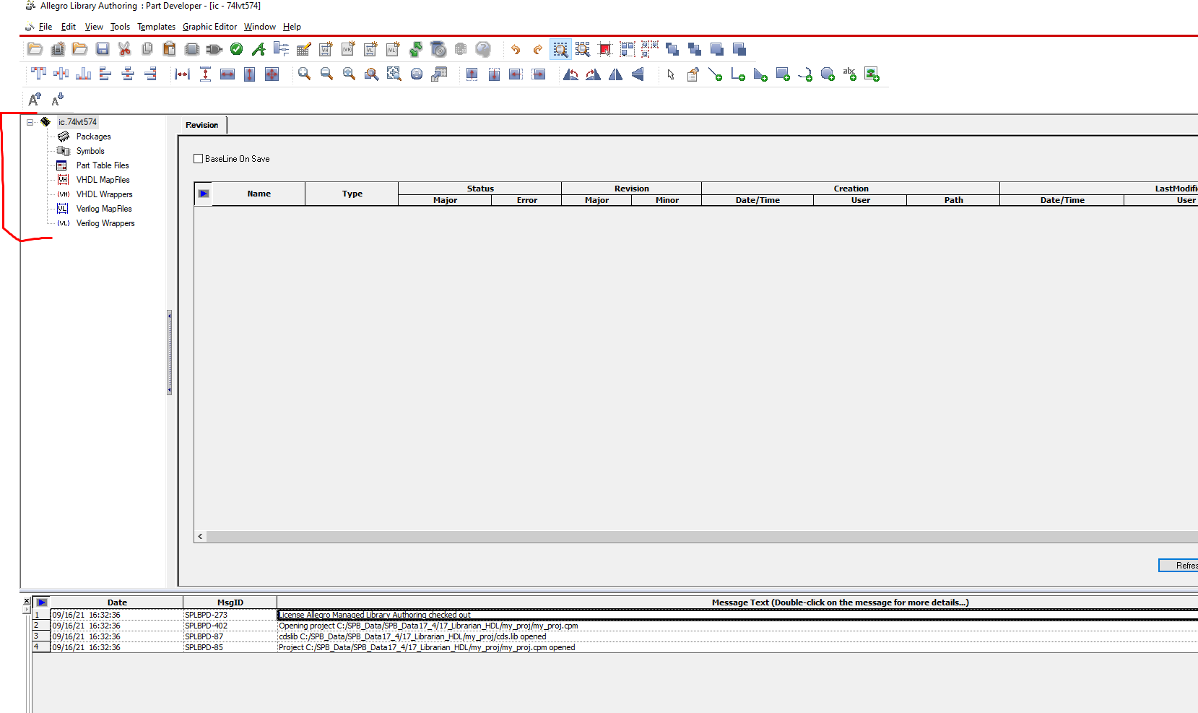Image resolution: width=1198 pixels, height=713 pixels.
Task: Select the arrow pointer tool
Action: pos(671,74)
